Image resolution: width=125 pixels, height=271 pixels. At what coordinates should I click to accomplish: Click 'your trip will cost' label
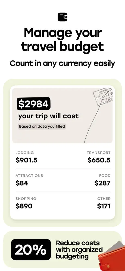click(49, 116)
